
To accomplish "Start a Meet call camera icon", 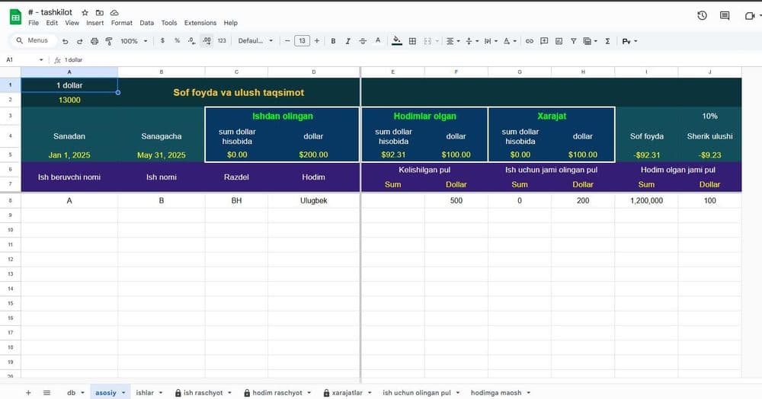I will pyautogui.click(x=749, y=15).
